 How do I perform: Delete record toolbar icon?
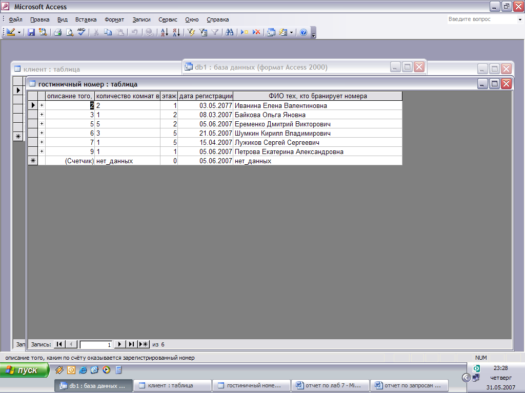[x=256, y=32]
